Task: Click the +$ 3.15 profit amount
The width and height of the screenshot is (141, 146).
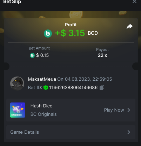Action: pos(70,33)
